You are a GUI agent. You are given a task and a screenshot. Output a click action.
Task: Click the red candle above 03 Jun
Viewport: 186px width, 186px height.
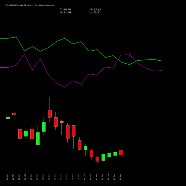click(56, 122)
